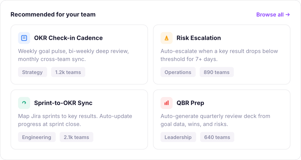The width and height of the screenshot is (301, 160).
Task: Open the OKR Check-in Cadence title
Action: point(68,38)
